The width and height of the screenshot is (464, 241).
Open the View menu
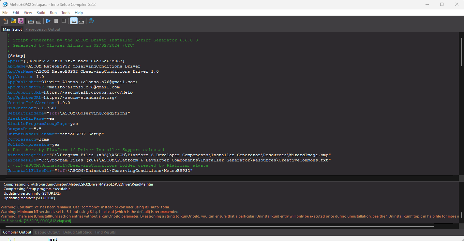coord(28,13)
